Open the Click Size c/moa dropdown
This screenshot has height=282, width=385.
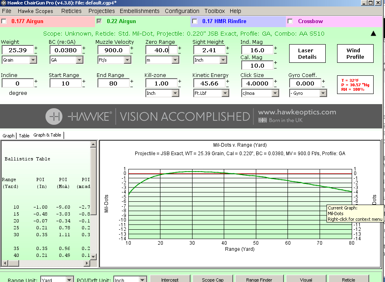275,93
